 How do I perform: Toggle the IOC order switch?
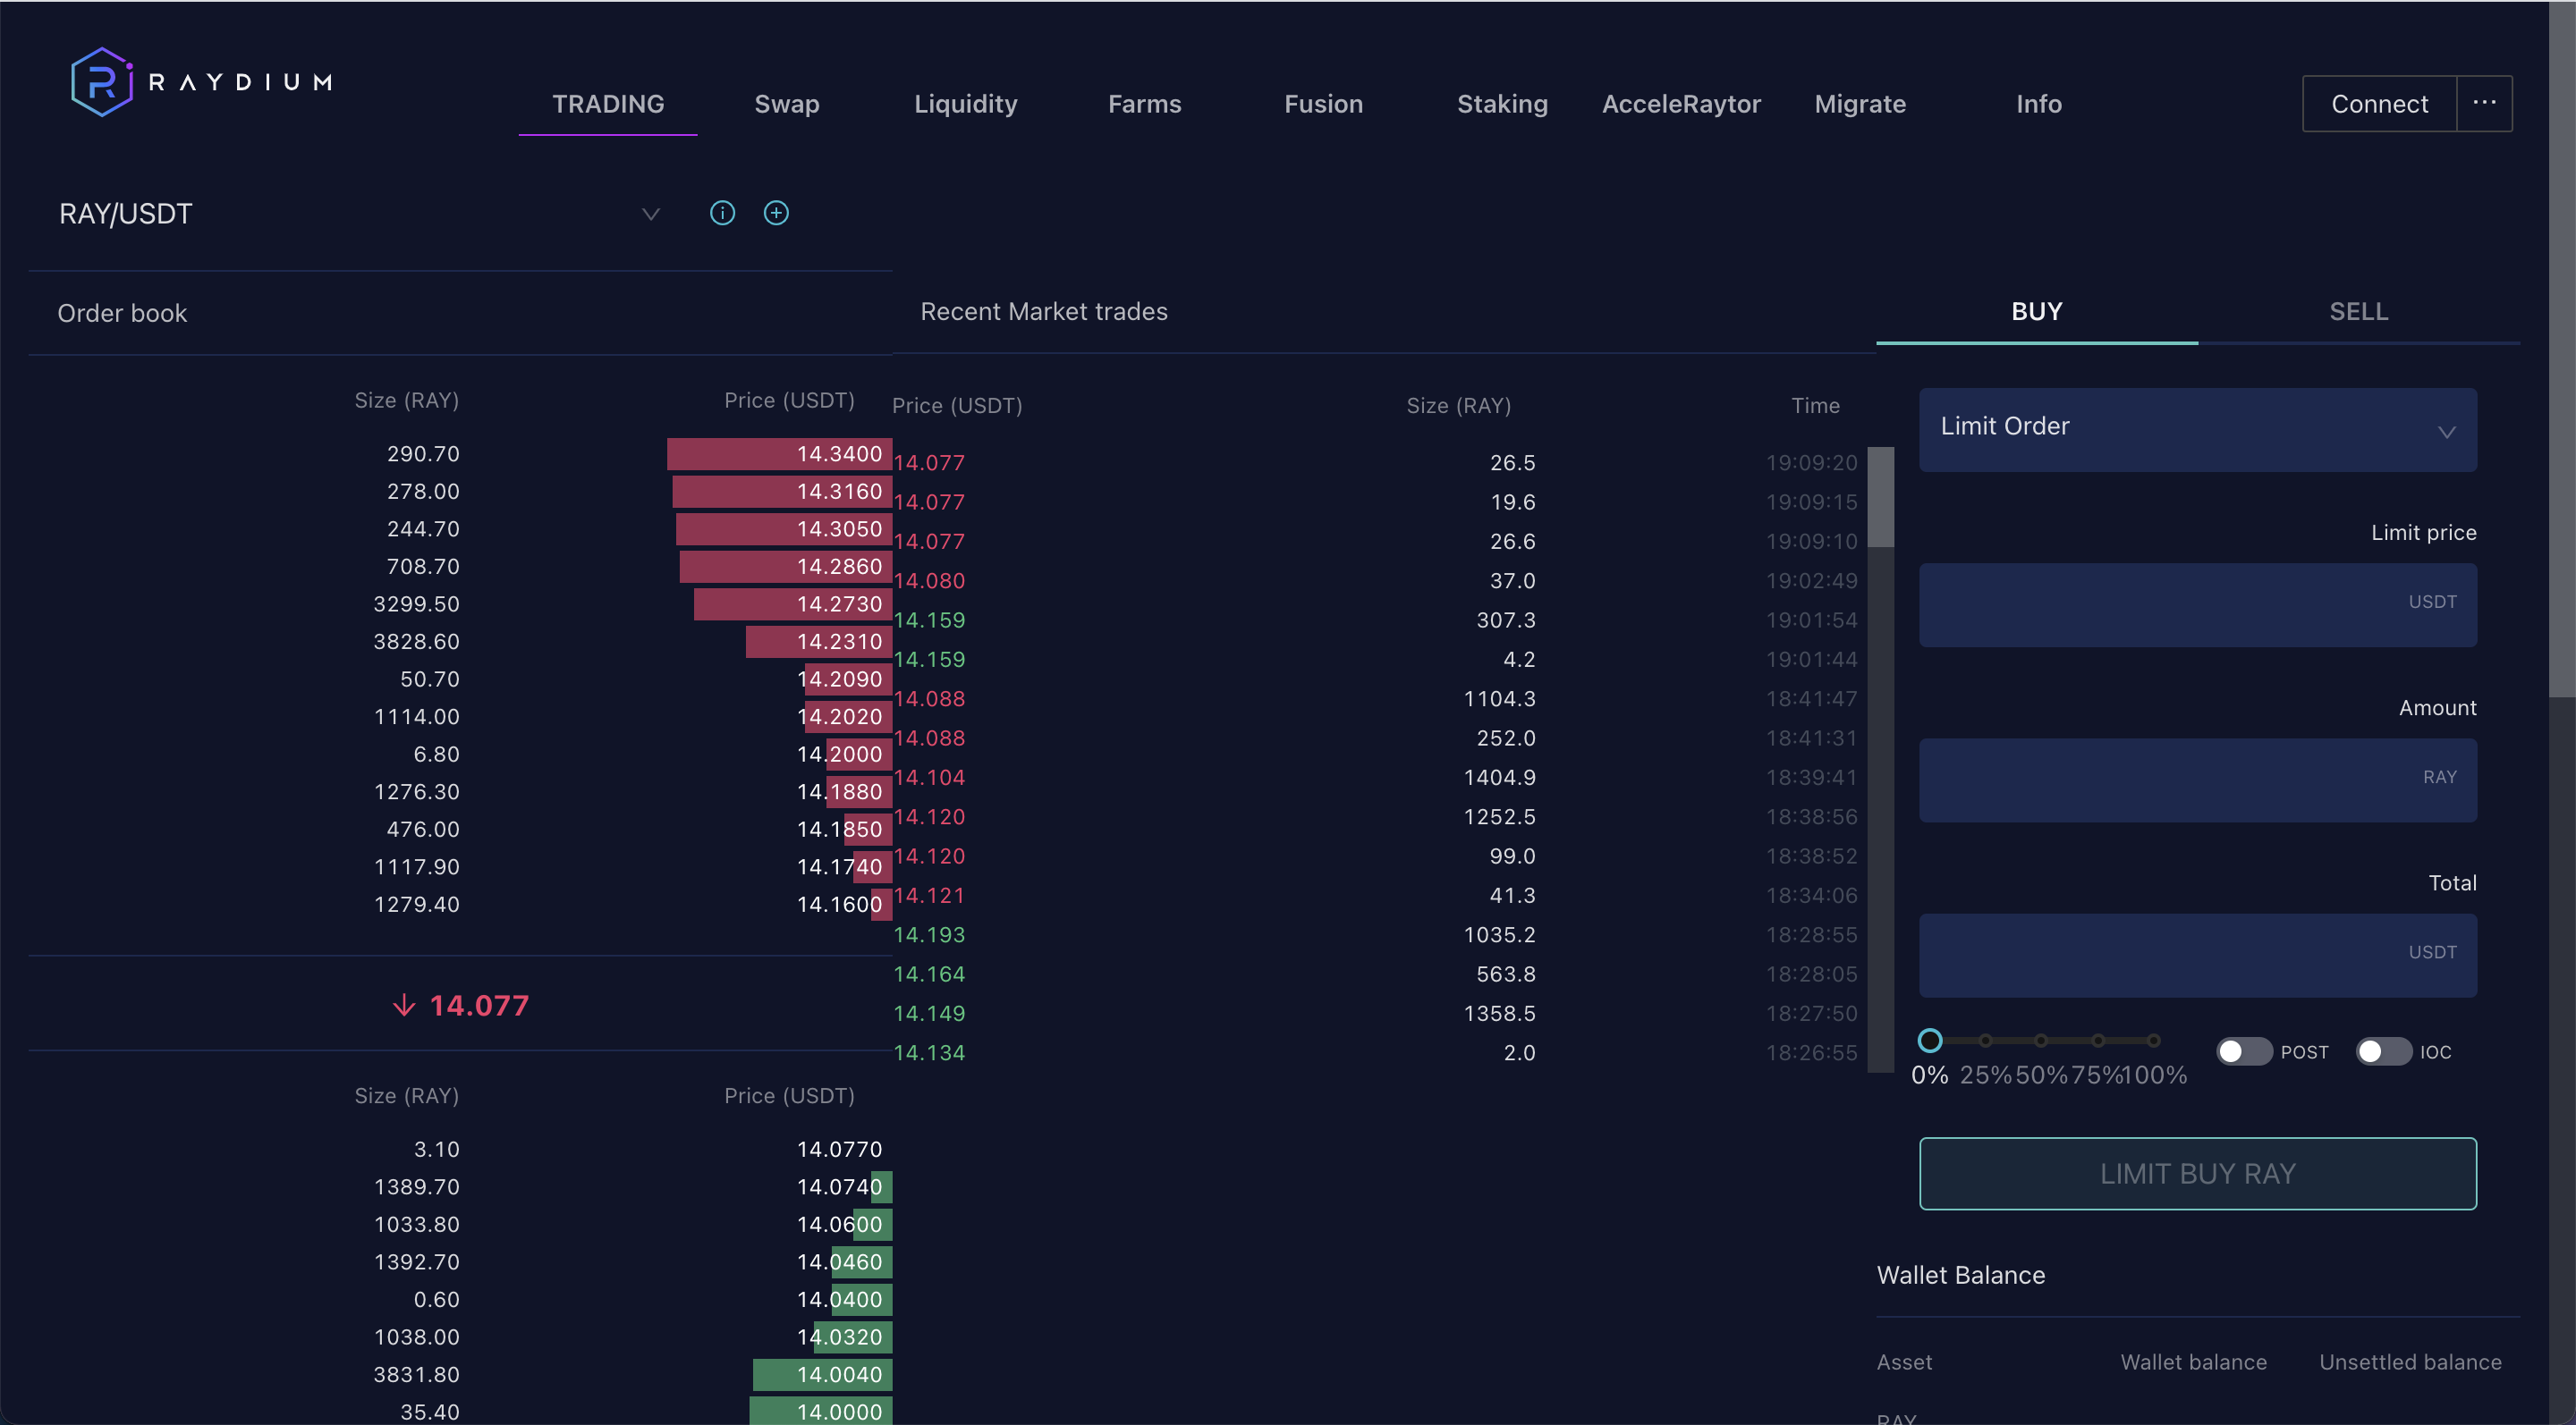[x=2383, y=1051]
